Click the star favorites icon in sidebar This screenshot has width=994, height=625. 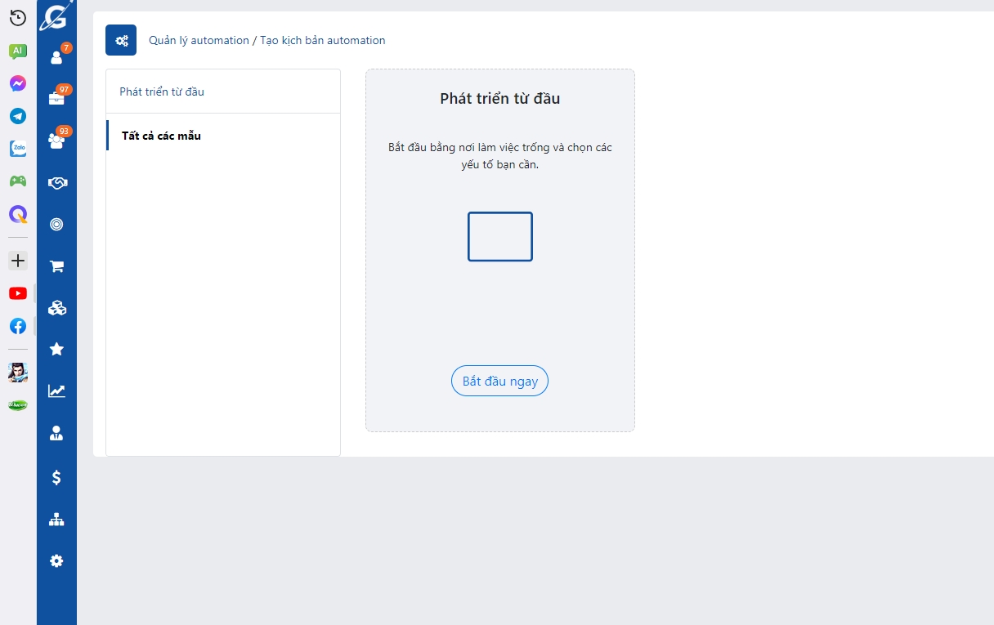[x=56, y=350]
